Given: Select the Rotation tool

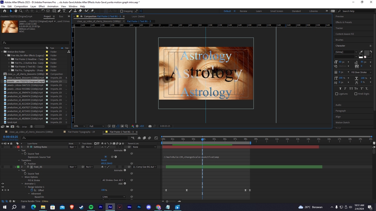Looking at the screenshot, I should pyautogui.click(x=43, y=11).
